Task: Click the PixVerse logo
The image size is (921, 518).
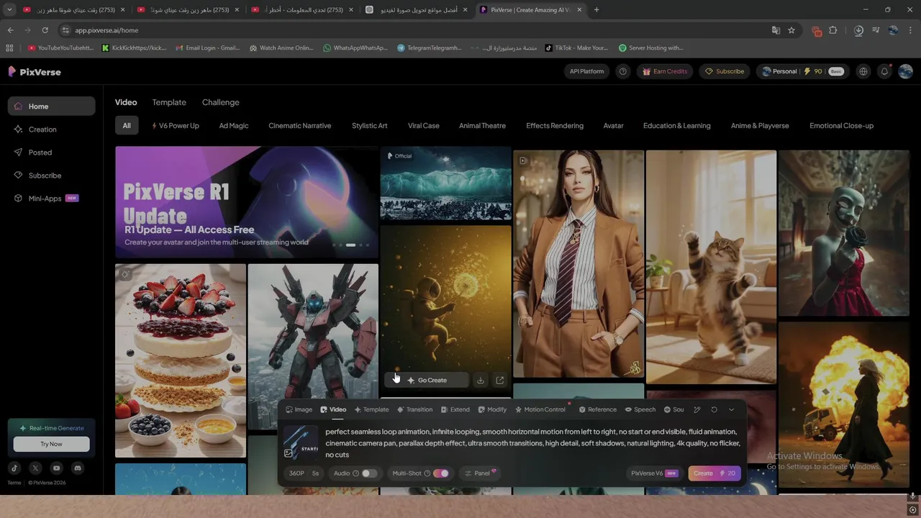Action: [34, 72]
